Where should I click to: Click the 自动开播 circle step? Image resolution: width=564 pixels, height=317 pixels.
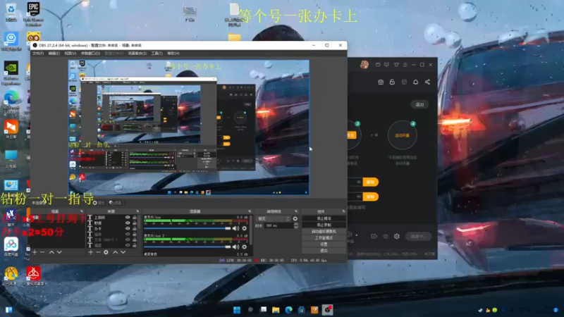(x=402, y=135)
